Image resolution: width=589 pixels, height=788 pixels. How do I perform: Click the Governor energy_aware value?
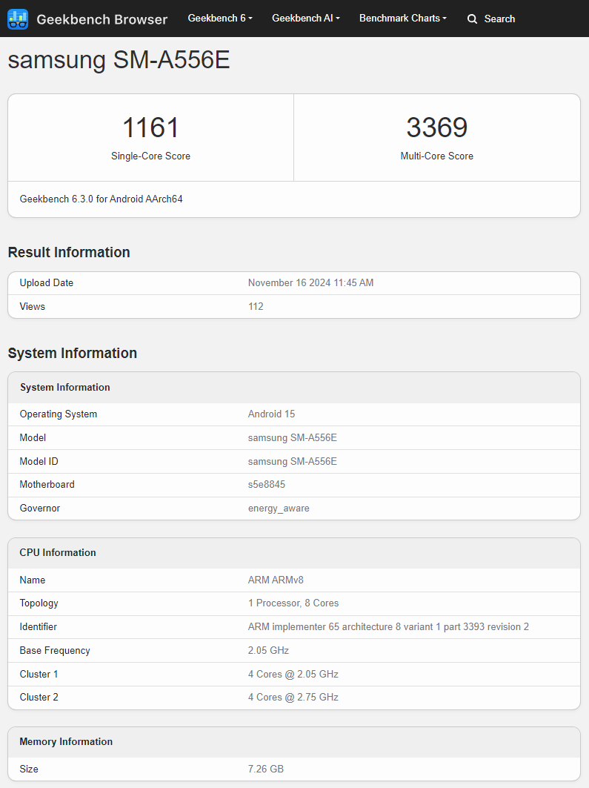[279, 508]
